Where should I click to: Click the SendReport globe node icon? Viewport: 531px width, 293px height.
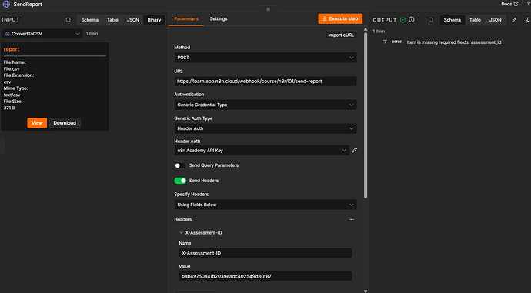click(6, 4)
